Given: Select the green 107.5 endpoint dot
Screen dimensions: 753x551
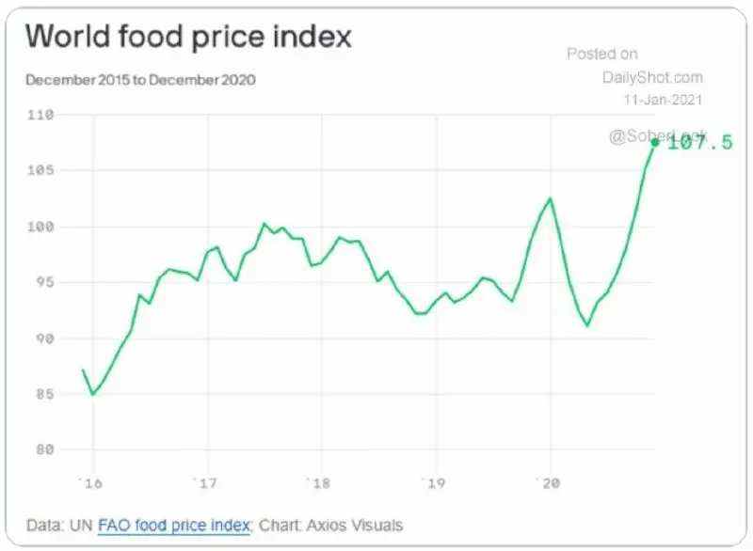Looking at the screenshot, I should click(x=654, y=142).
